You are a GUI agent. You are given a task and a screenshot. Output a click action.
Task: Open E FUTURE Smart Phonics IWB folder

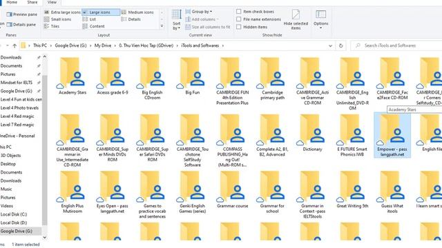click(352, 135)
